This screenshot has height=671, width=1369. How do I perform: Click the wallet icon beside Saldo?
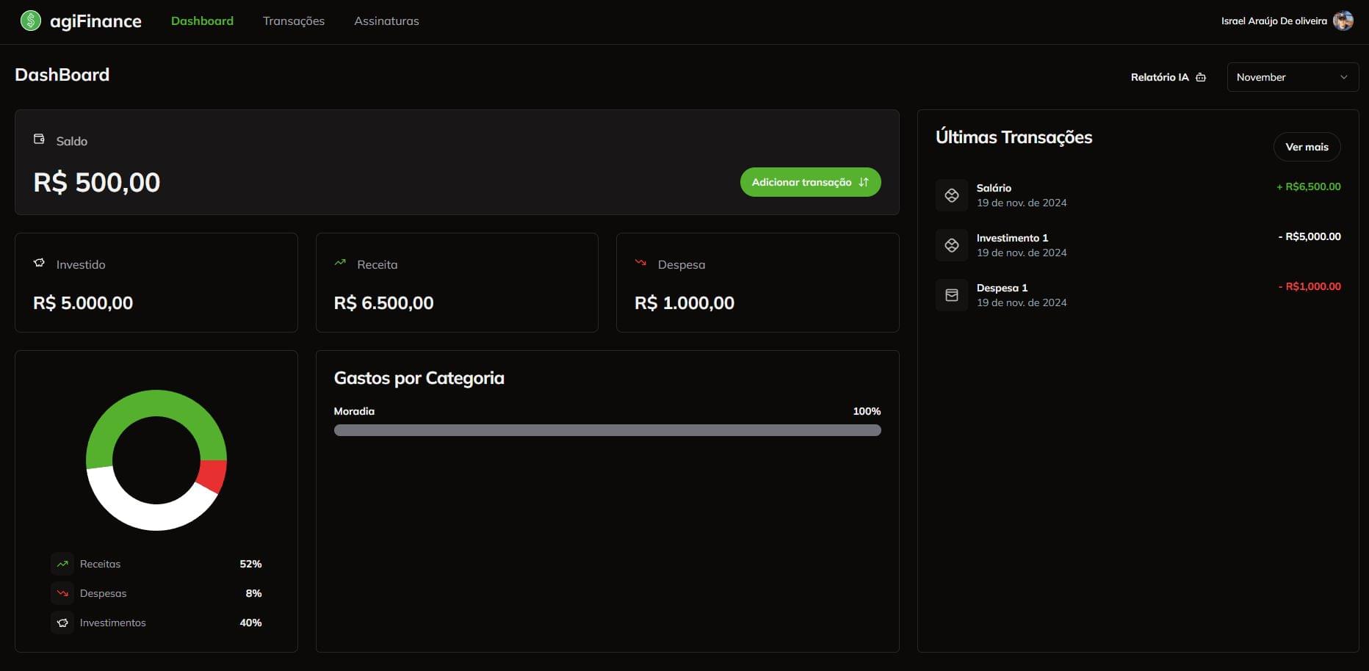tap(39, 139)
